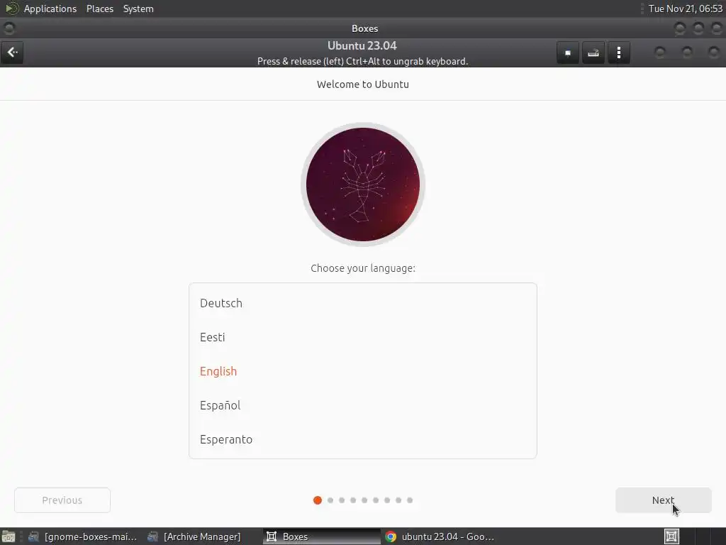This screenshot has height=545, width=726.
Task: Select Esperanto language
Action: tap(362, 439)
